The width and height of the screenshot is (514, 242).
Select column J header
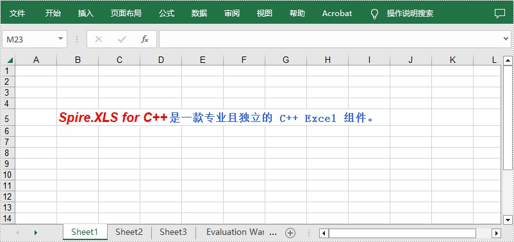pos(411,60)
